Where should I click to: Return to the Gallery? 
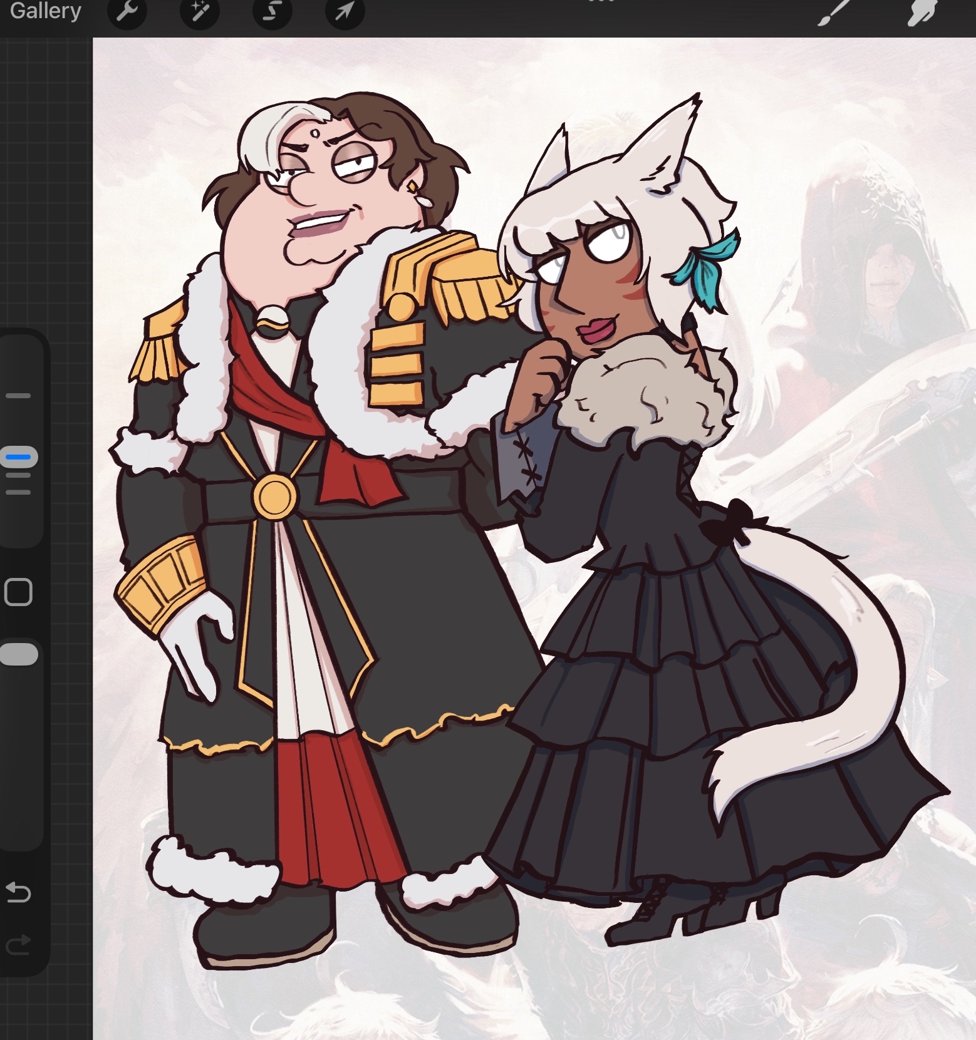coord(46,11)
